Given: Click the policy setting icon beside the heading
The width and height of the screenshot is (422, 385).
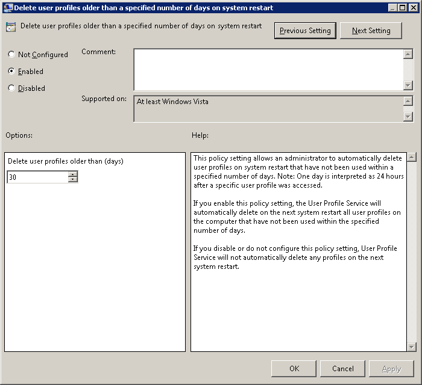Looking at the screenshot, I should (11, 27).
